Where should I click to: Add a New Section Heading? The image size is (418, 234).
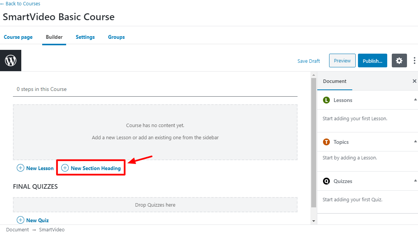click(91, 168)
